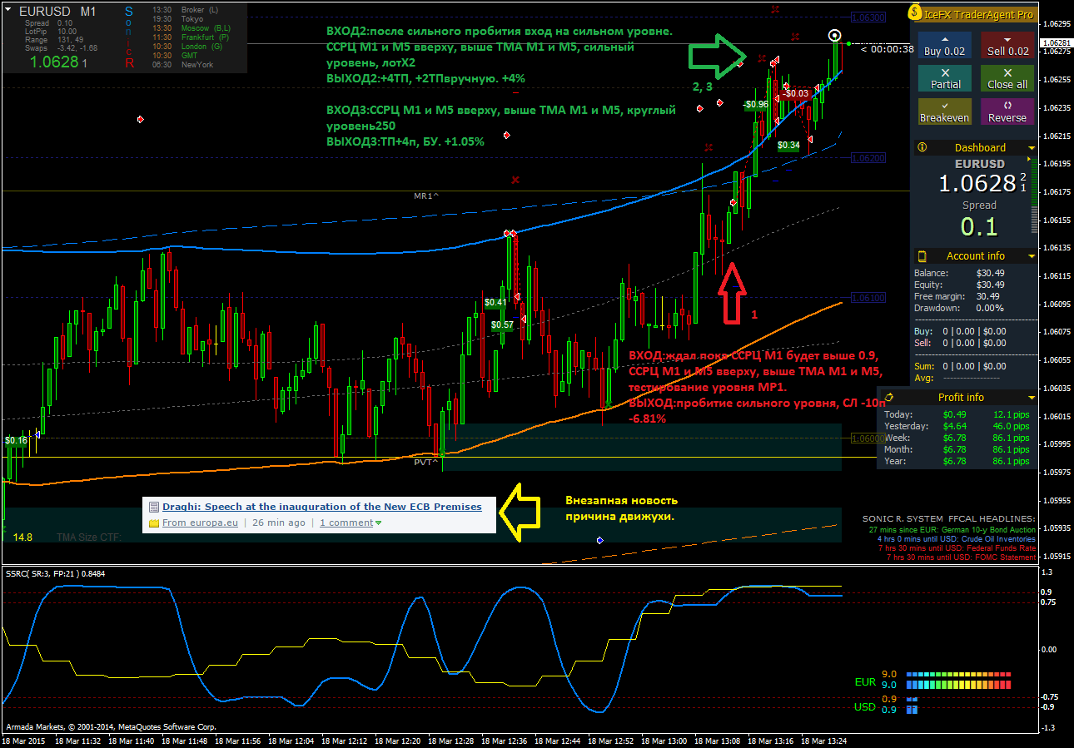The width and height of the screenshot is (1074, 748).
Task: Click the 1.06100 round level label
Action: 867,297
